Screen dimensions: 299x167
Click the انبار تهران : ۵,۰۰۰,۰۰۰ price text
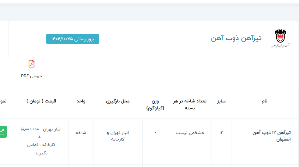click(41, 129)
